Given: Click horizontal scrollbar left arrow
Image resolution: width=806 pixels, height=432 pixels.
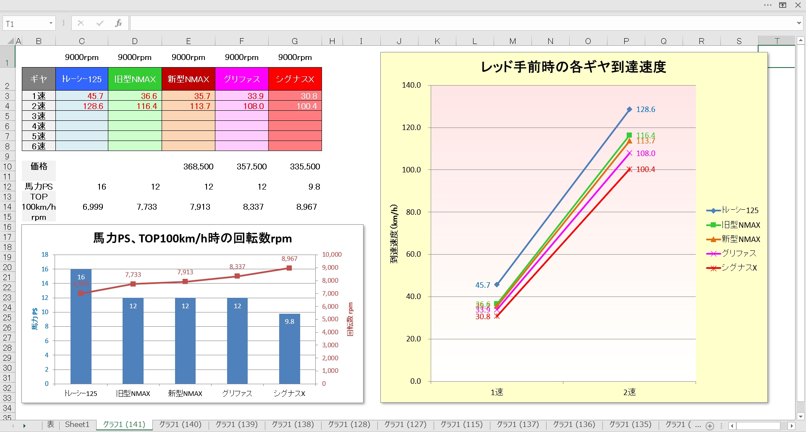Looking at the screenshot, I should point(732,426).
